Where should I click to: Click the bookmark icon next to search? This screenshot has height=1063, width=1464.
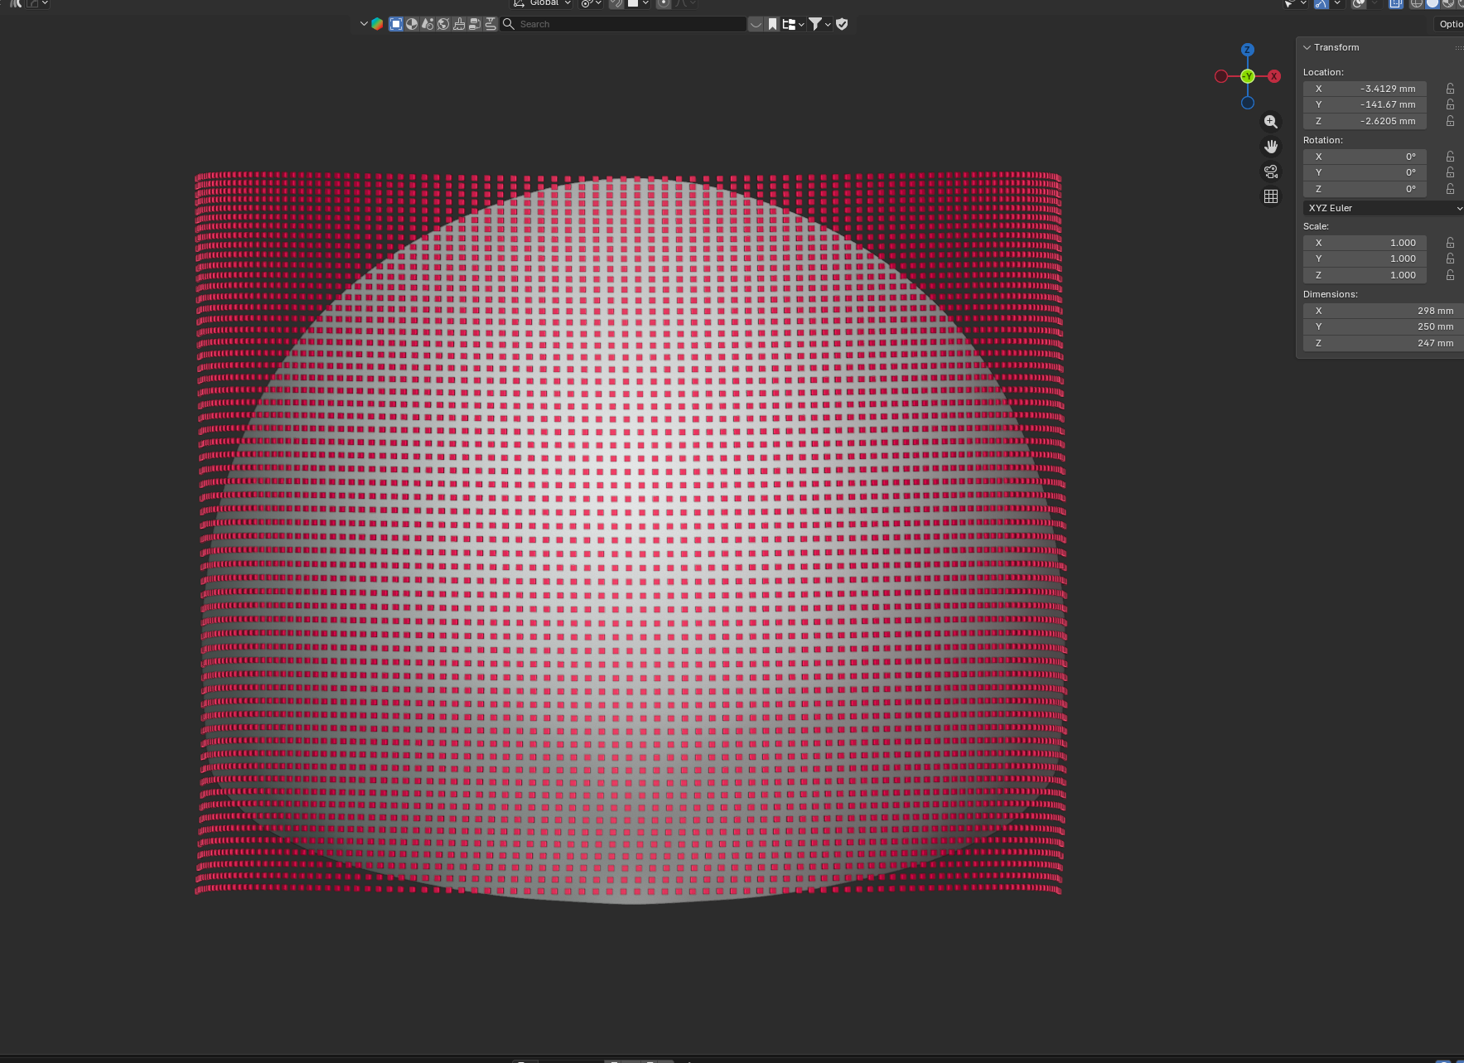point(772,24)
